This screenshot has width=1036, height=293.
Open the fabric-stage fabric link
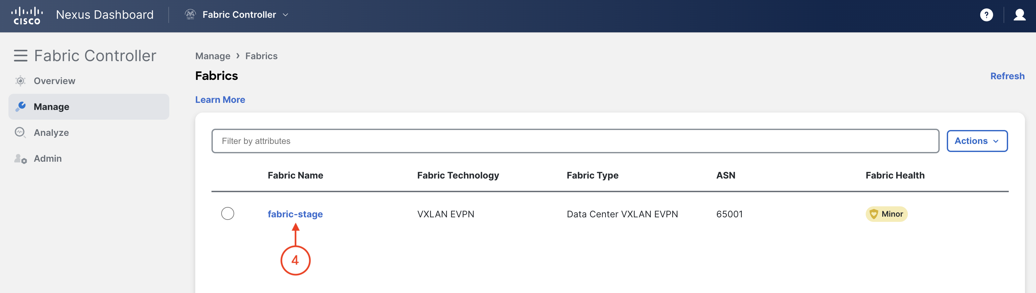pos(295,214)
